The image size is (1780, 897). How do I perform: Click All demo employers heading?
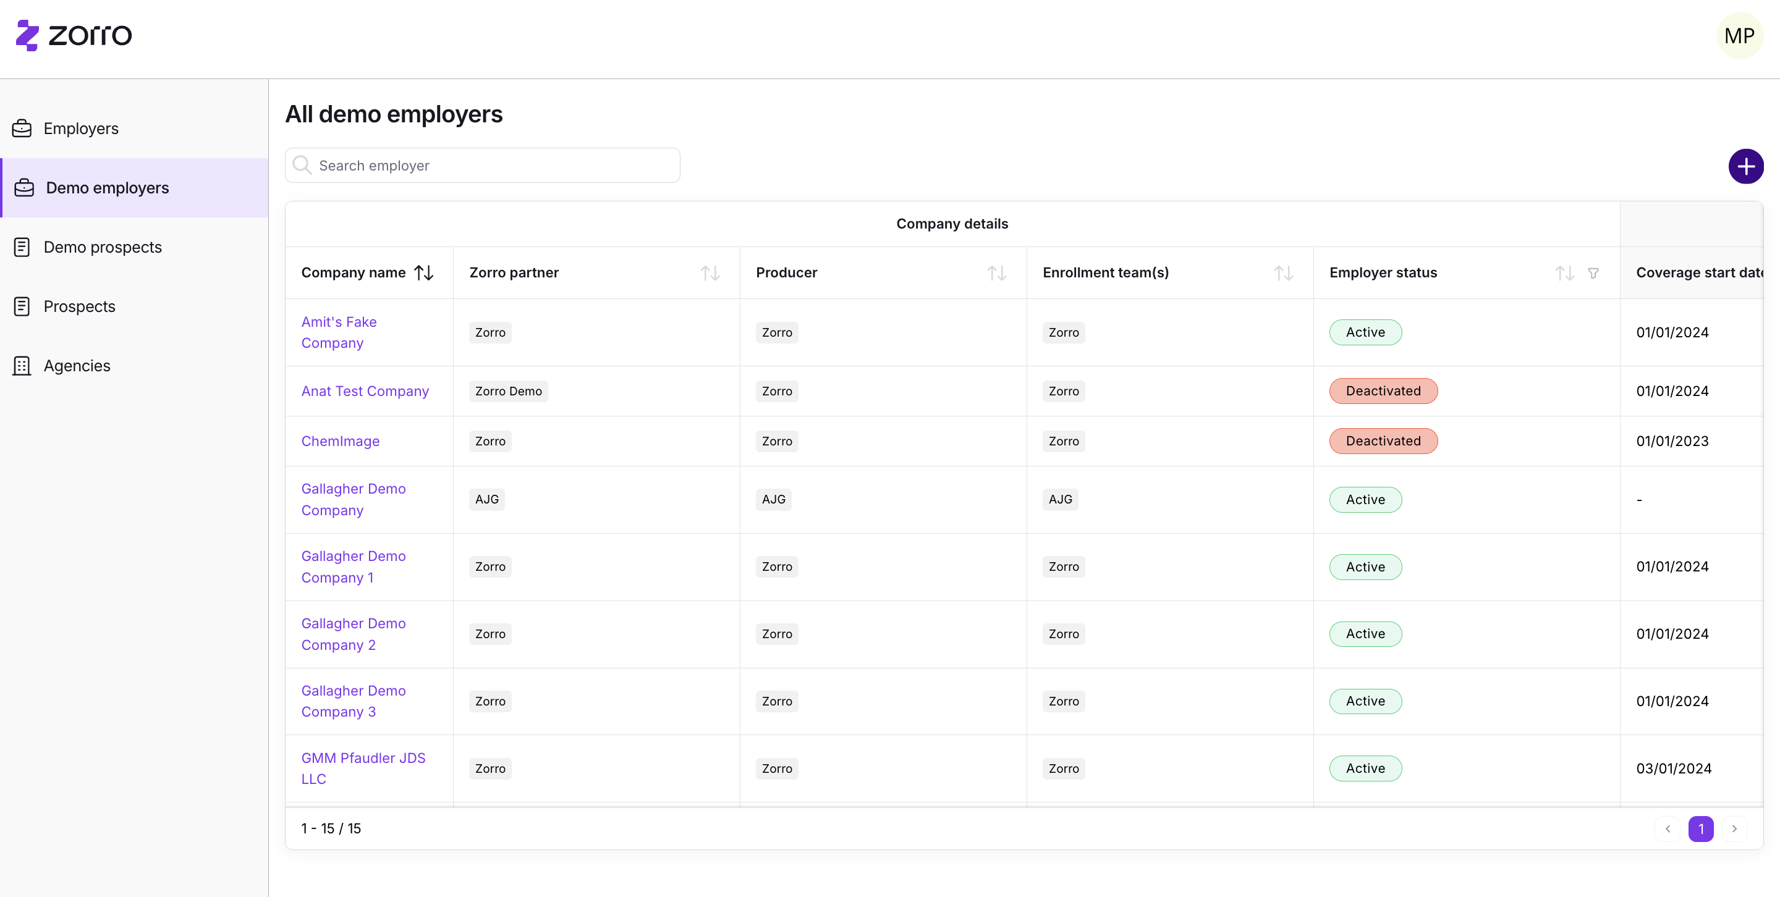pos(394,115)
